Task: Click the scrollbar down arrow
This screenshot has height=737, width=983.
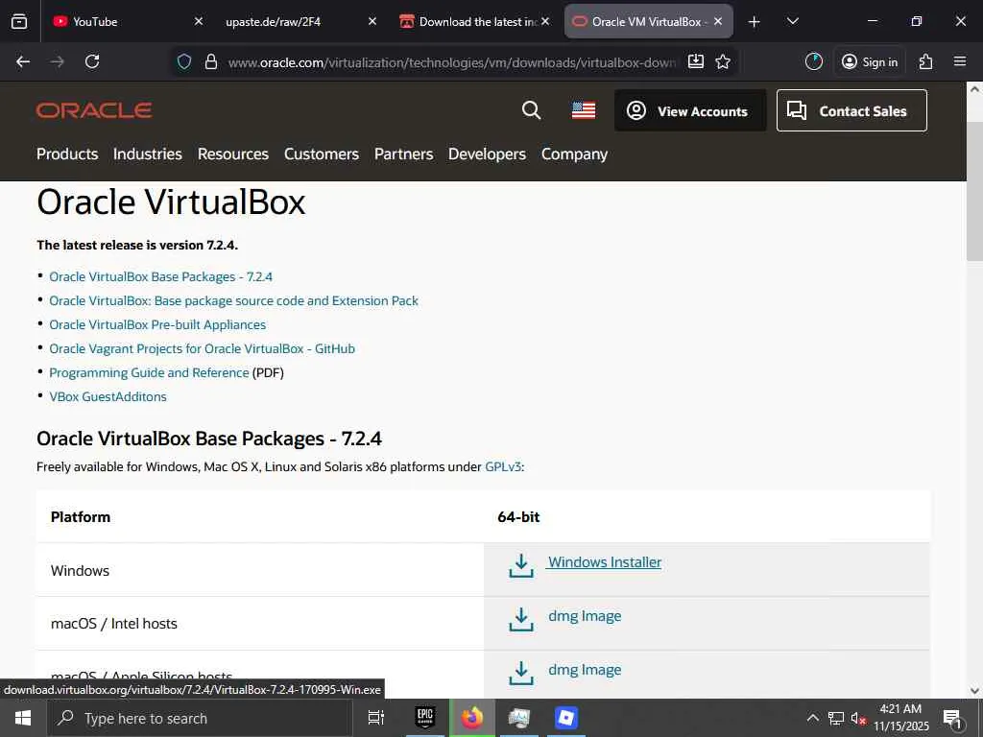Action: coord(974,691)
